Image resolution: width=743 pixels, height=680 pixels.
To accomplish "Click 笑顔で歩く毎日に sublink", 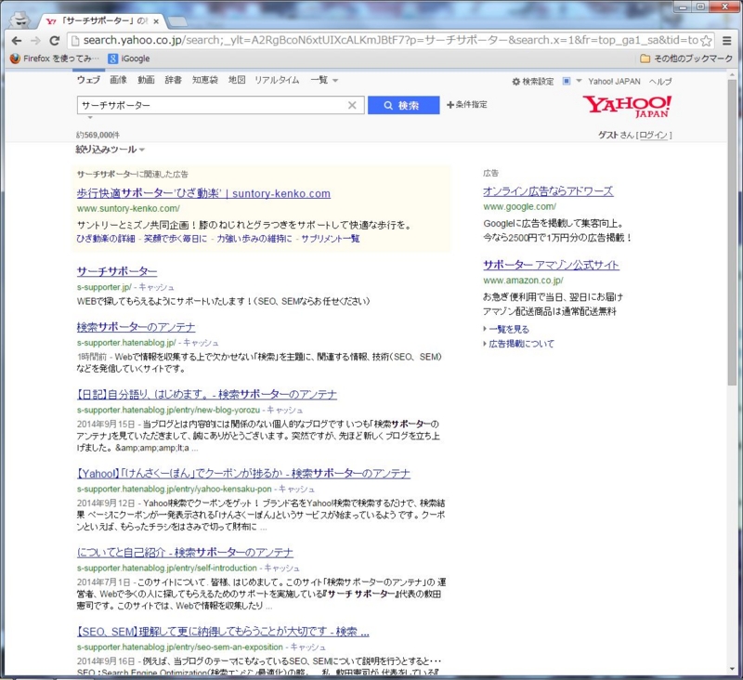I will coord(176,239).
